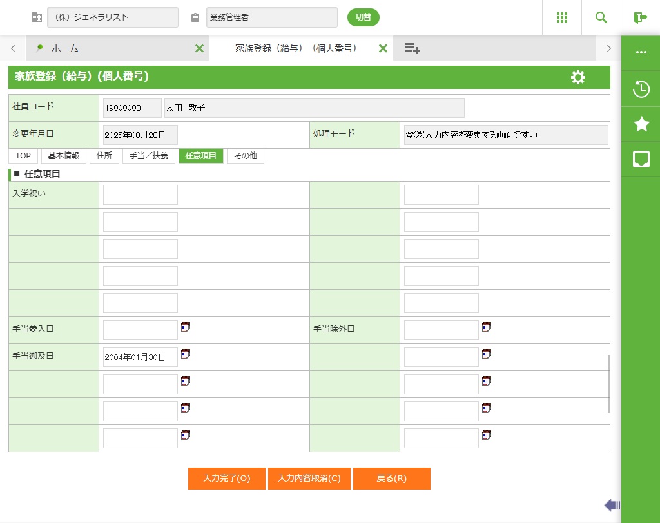Open the apps grid menu icon
This screenshot has height=523, width=660.
click(562, 17)
